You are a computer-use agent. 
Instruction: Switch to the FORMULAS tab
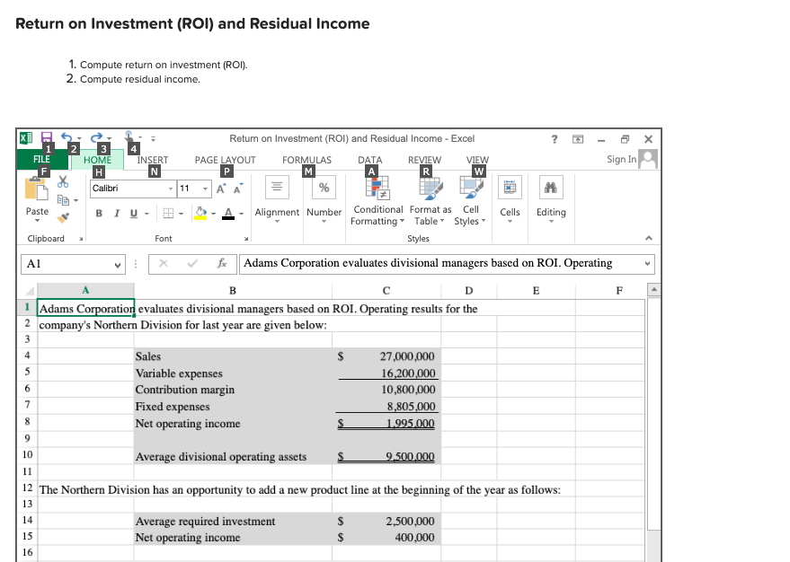pyautogui.click(x=306, y=160)
